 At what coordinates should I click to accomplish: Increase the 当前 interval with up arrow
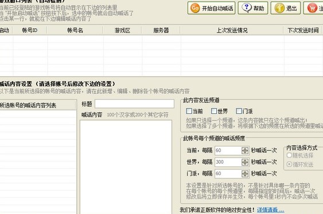point(245,149)
